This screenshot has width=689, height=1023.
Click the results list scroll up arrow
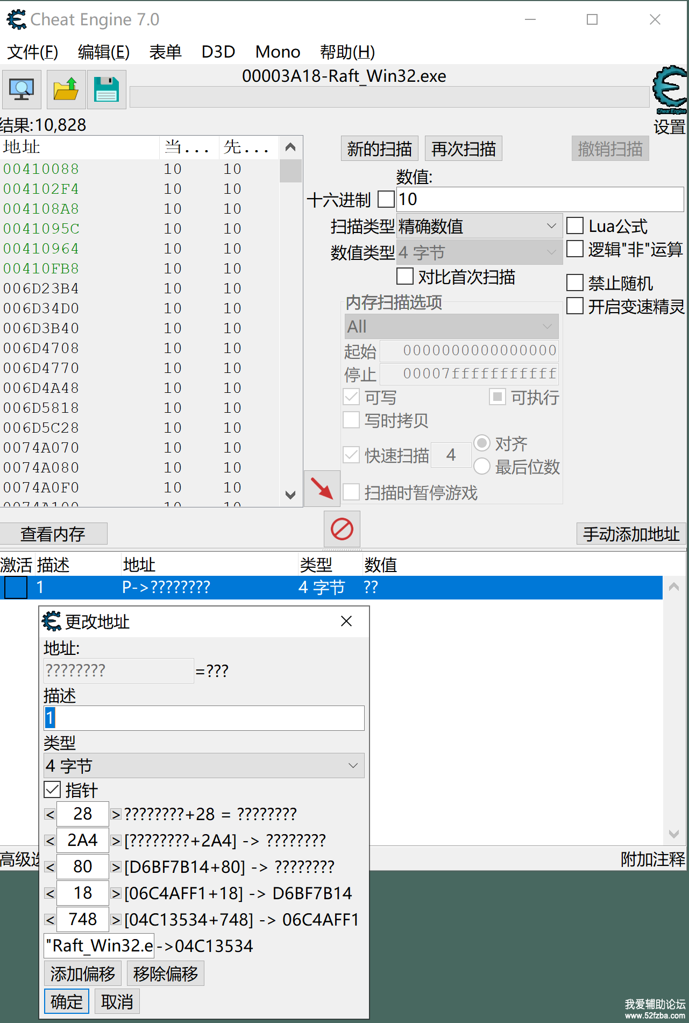click(x=290, y=147)
